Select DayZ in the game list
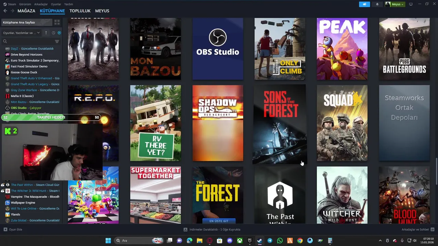 (x=32, y=49)
